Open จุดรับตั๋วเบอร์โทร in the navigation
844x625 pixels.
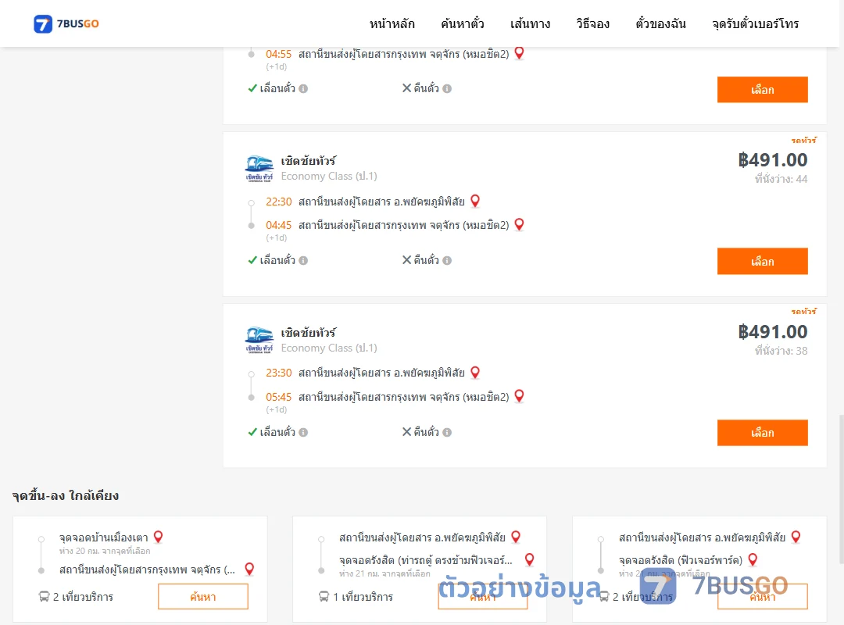755,23
